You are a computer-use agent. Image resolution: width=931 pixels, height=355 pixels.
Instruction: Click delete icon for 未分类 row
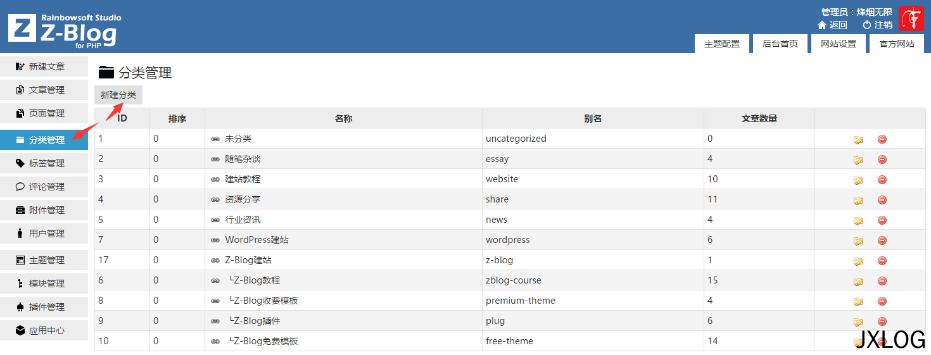click(x=882, y=139)
